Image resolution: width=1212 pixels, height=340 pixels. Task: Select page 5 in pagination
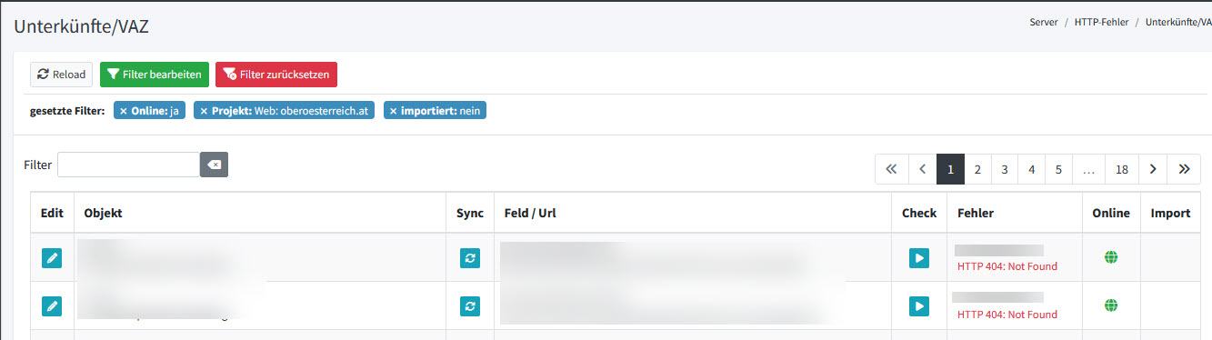click(x=1059, y=169)
